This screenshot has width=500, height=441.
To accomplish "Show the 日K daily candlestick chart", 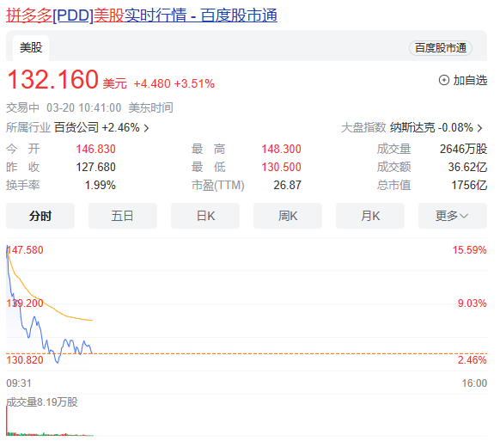I will pos(205,216).
